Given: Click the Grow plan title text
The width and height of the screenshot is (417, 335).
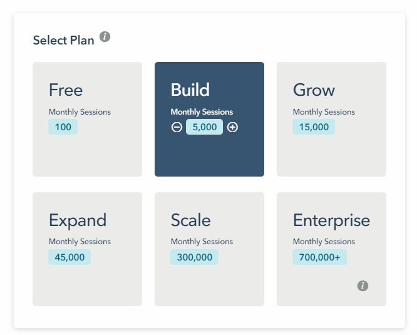Looking at the screenshot, I should [314, 90].
